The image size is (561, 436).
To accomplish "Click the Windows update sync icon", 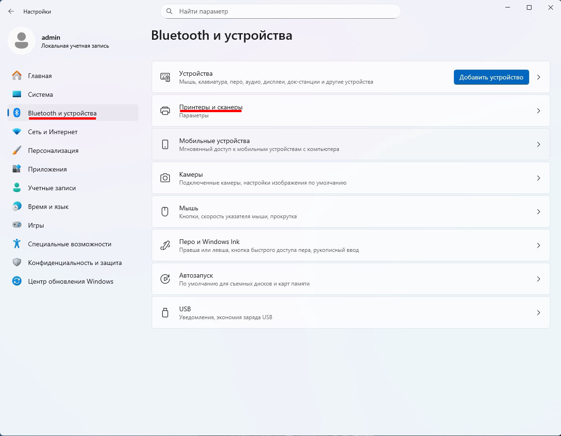I will (x=17, y=281).
